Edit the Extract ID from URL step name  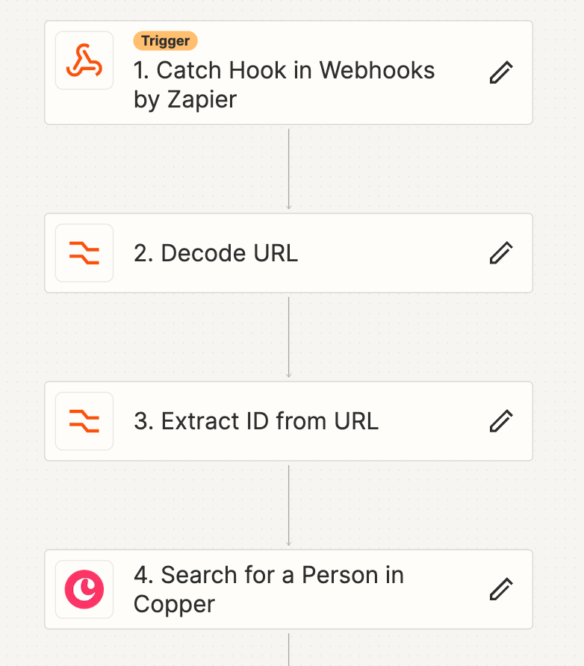501,421
